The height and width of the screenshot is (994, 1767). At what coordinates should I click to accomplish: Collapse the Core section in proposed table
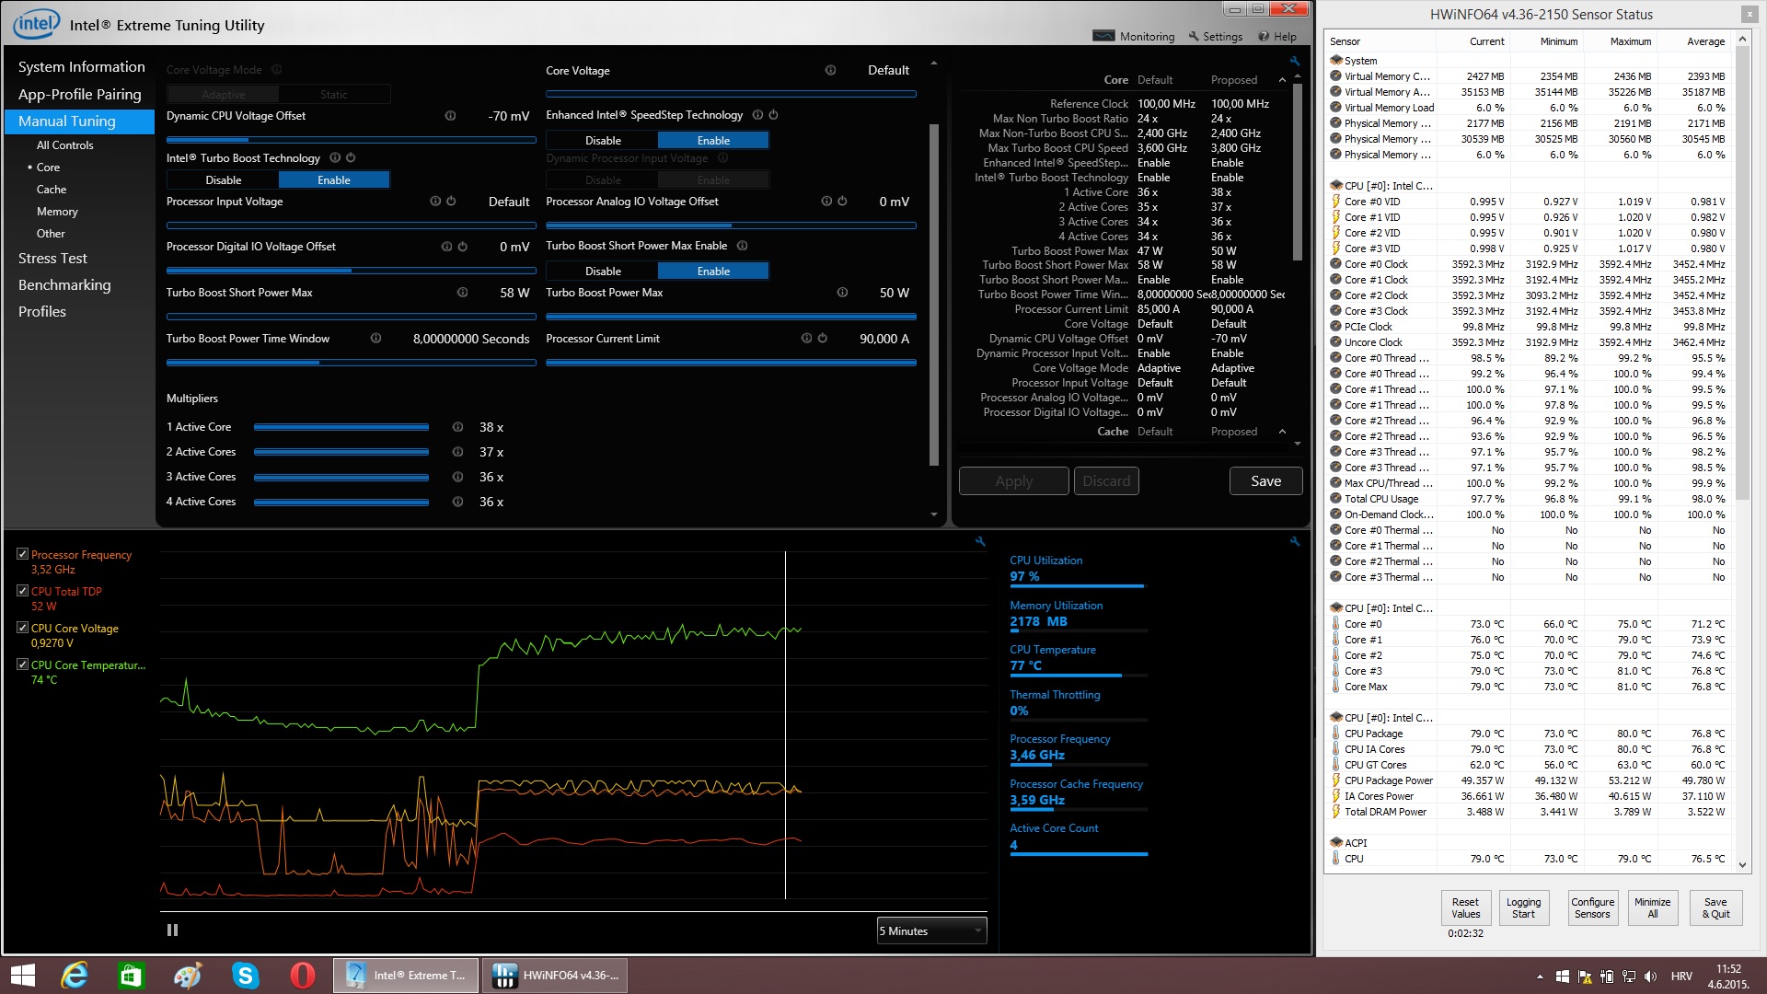1282,80
